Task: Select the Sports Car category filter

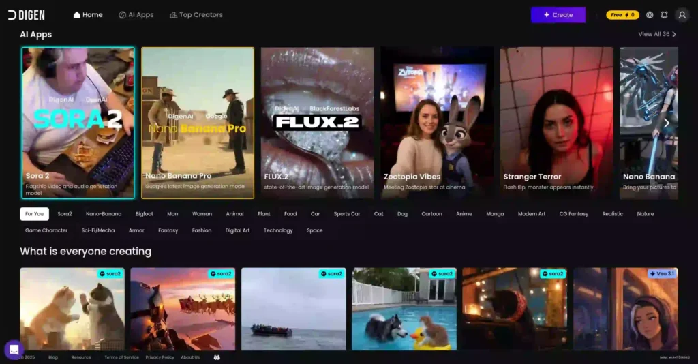Action: click(346, 214)
